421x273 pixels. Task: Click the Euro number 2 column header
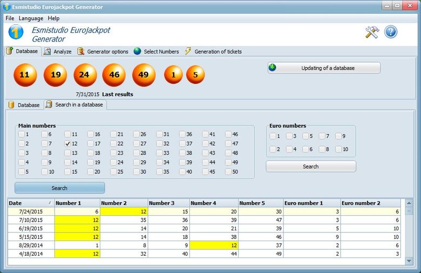[370, 203]
